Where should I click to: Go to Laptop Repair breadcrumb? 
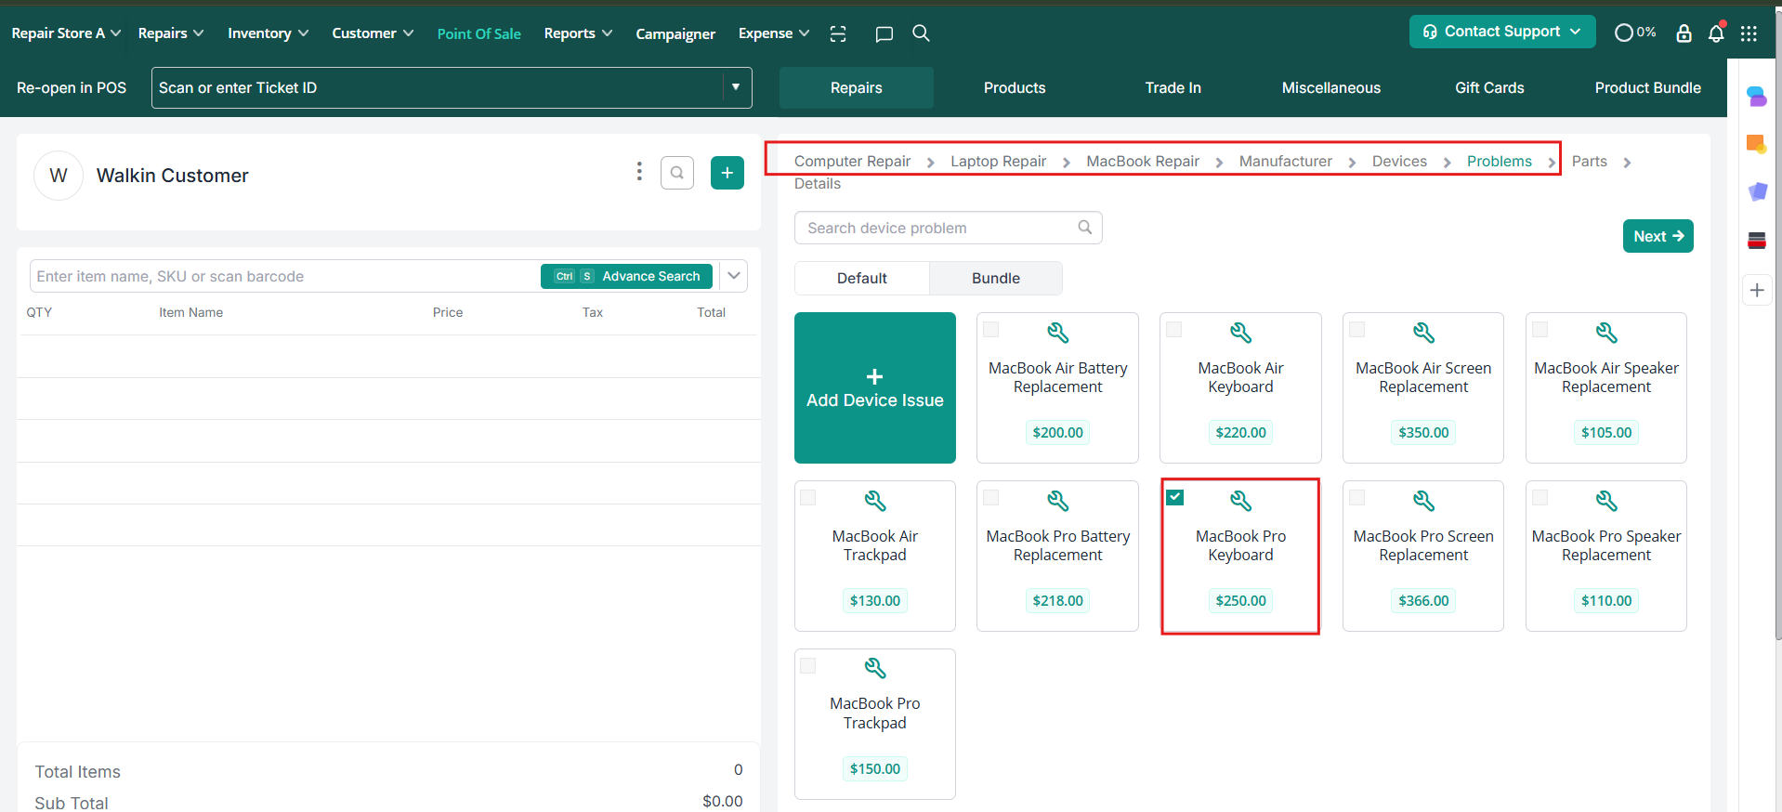(x=998, y=162)
